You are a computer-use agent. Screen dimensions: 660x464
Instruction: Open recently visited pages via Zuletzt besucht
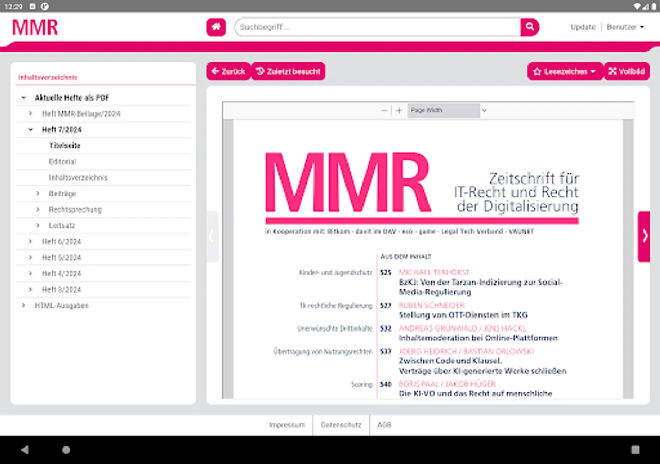click(x=288, y=71)
